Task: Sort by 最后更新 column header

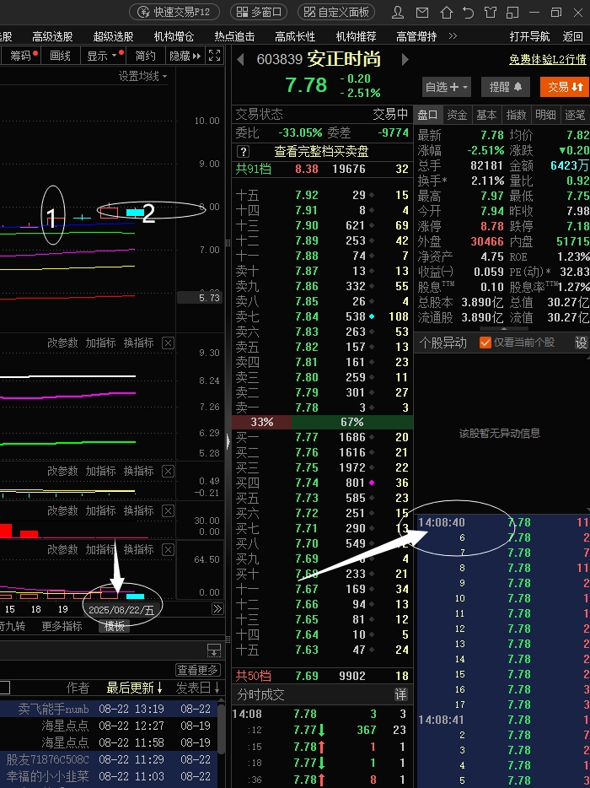Action: coord(135,688)
